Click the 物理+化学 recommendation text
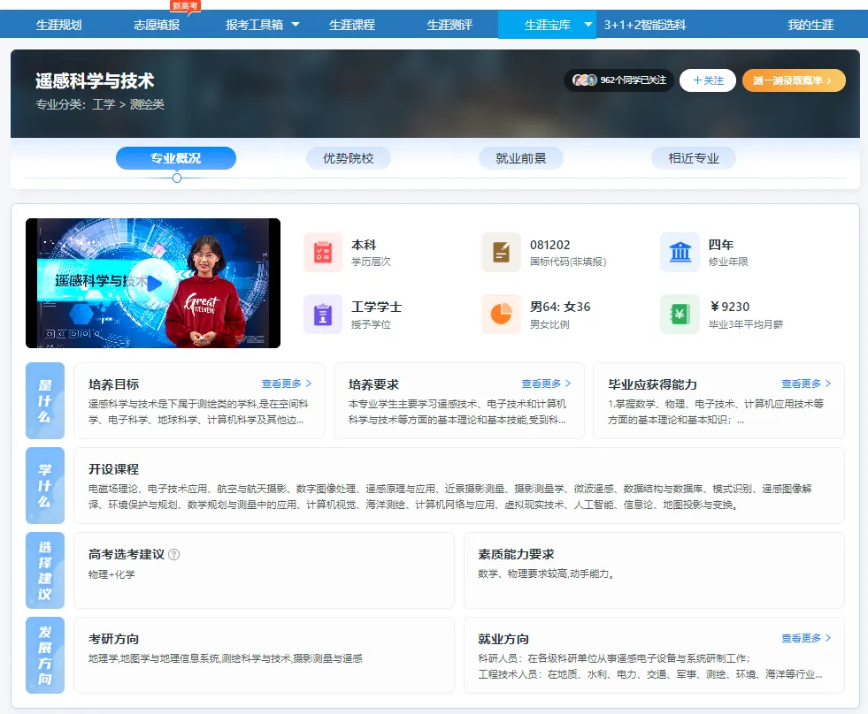 tap(111, 574)
